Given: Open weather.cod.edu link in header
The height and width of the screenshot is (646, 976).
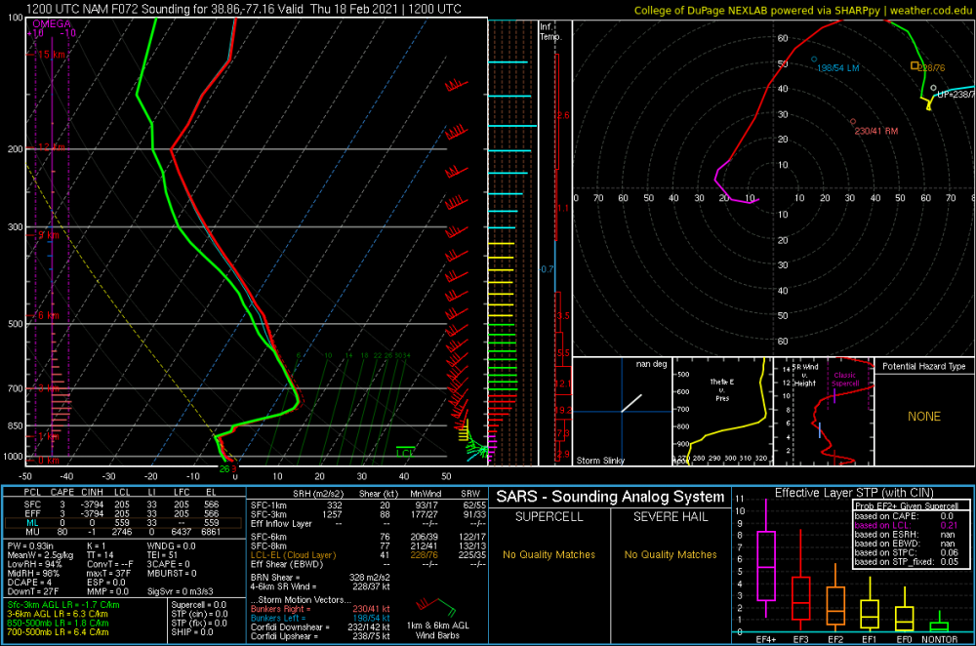Looking at the screenshot, I should click(x=931, y=10).
